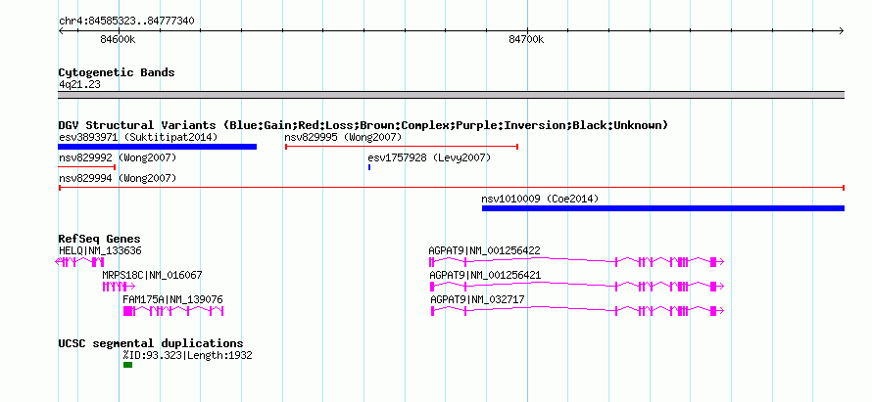Image resolution: width=872 pixels, height=402 pixels.
Task: Click the FAM175A|NM_139076 gene label
Action: [x=173, y=300]
